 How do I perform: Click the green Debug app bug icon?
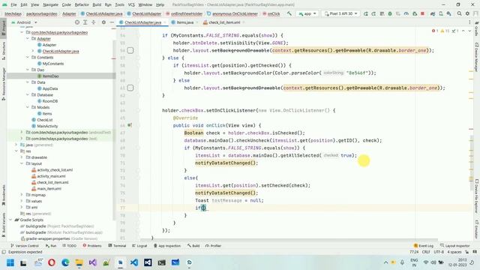390,13
